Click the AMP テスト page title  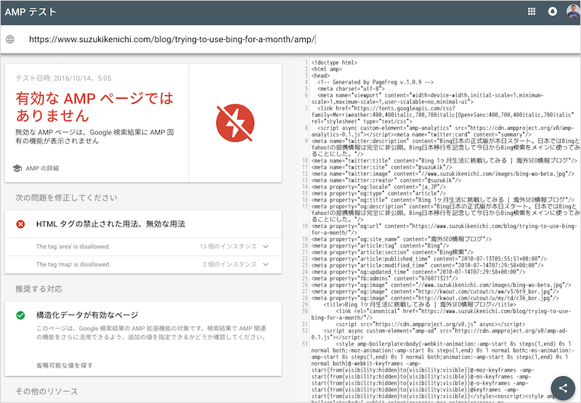pos(31,12)
